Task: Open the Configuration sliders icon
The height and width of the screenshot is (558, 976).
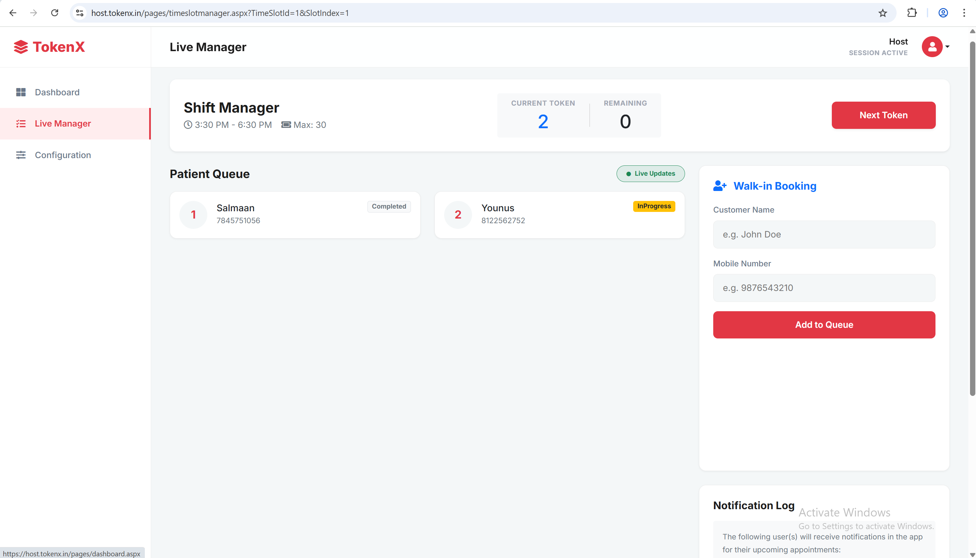Action: pyautogui.click(x=21, y=155)
